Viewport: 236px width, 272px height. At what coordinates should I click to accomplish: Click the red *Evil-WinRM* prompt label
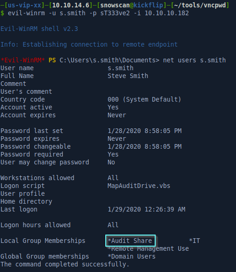pos(23,60)
